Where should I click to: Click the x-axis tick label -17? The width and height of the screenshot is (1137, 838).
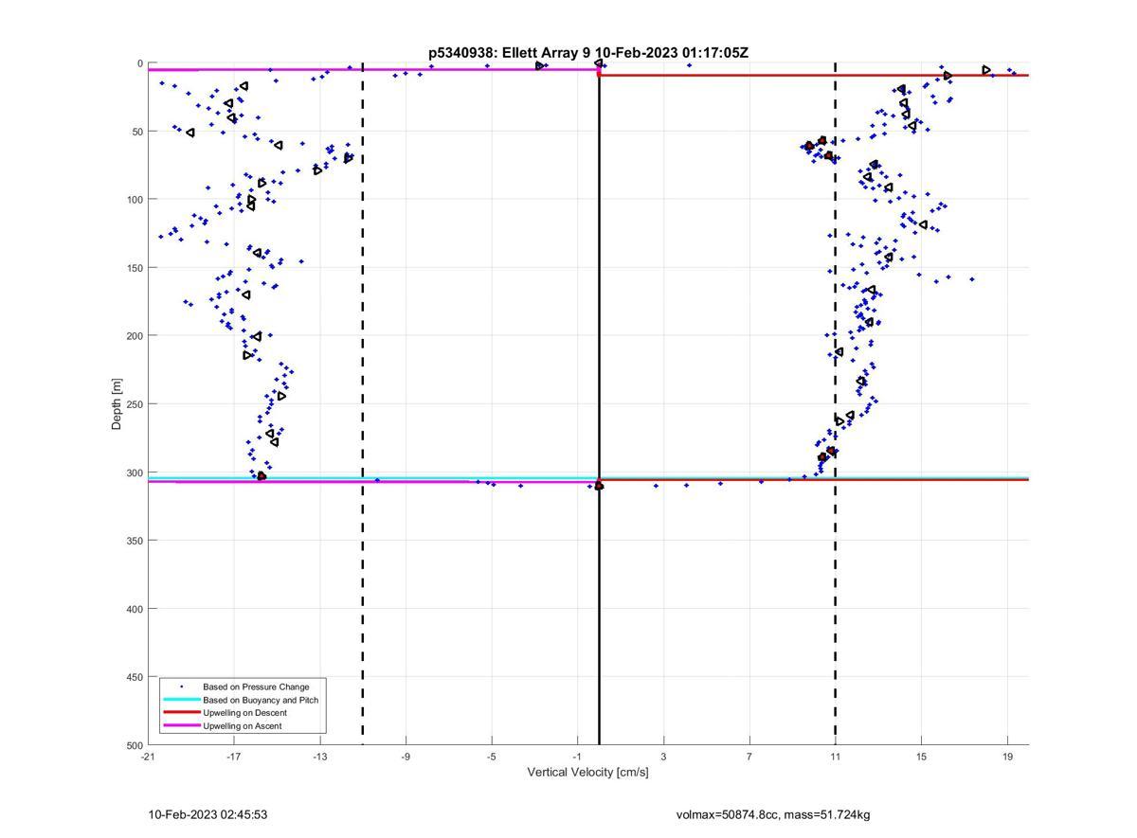click(x=234, y=757)
